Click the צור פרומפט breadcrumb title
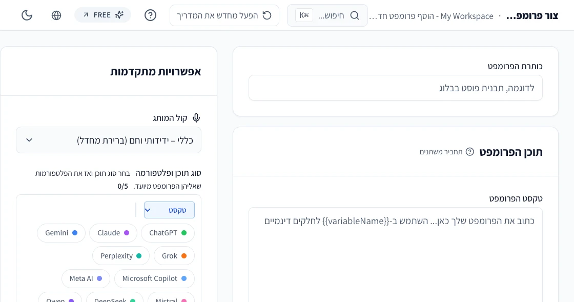 pos(532,16)
